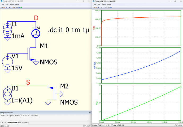Image resolution: width=183 pixels, height=127 pixels.
Task: Select the V1 voltage source symbol
Action: point(7,62)
